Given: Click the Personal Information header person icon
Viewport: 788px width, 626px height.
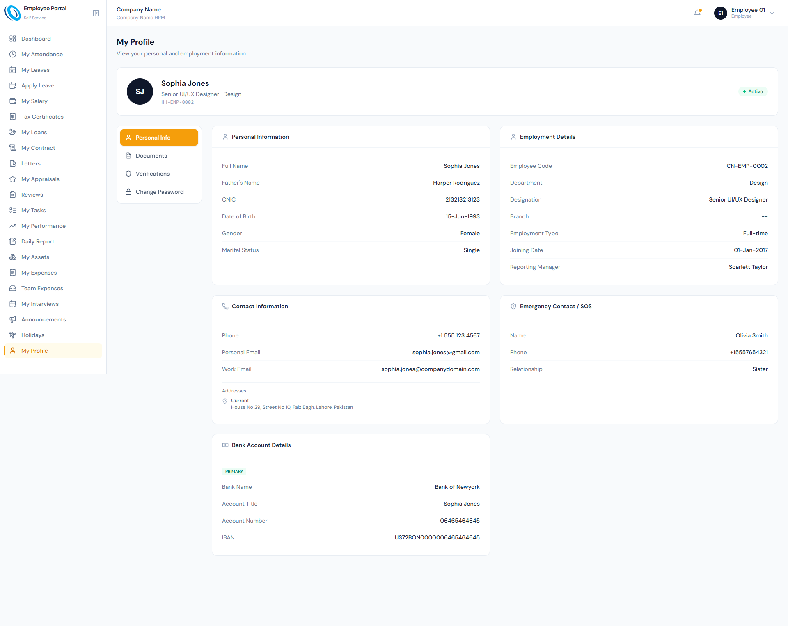Looking at the screenshot, I should [225, 137].
